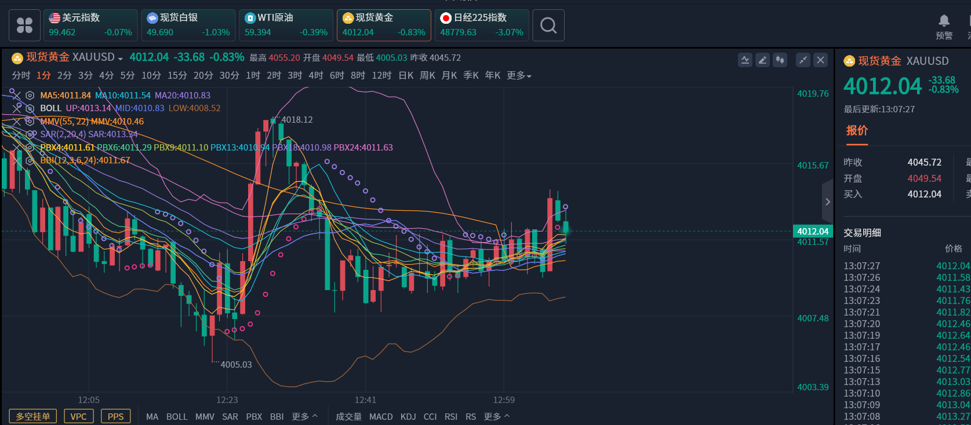The width and height of the screenshot is (971, 425).
Task: Expand the 更多 timeframe dropdown
Action: tap(519, 76)
